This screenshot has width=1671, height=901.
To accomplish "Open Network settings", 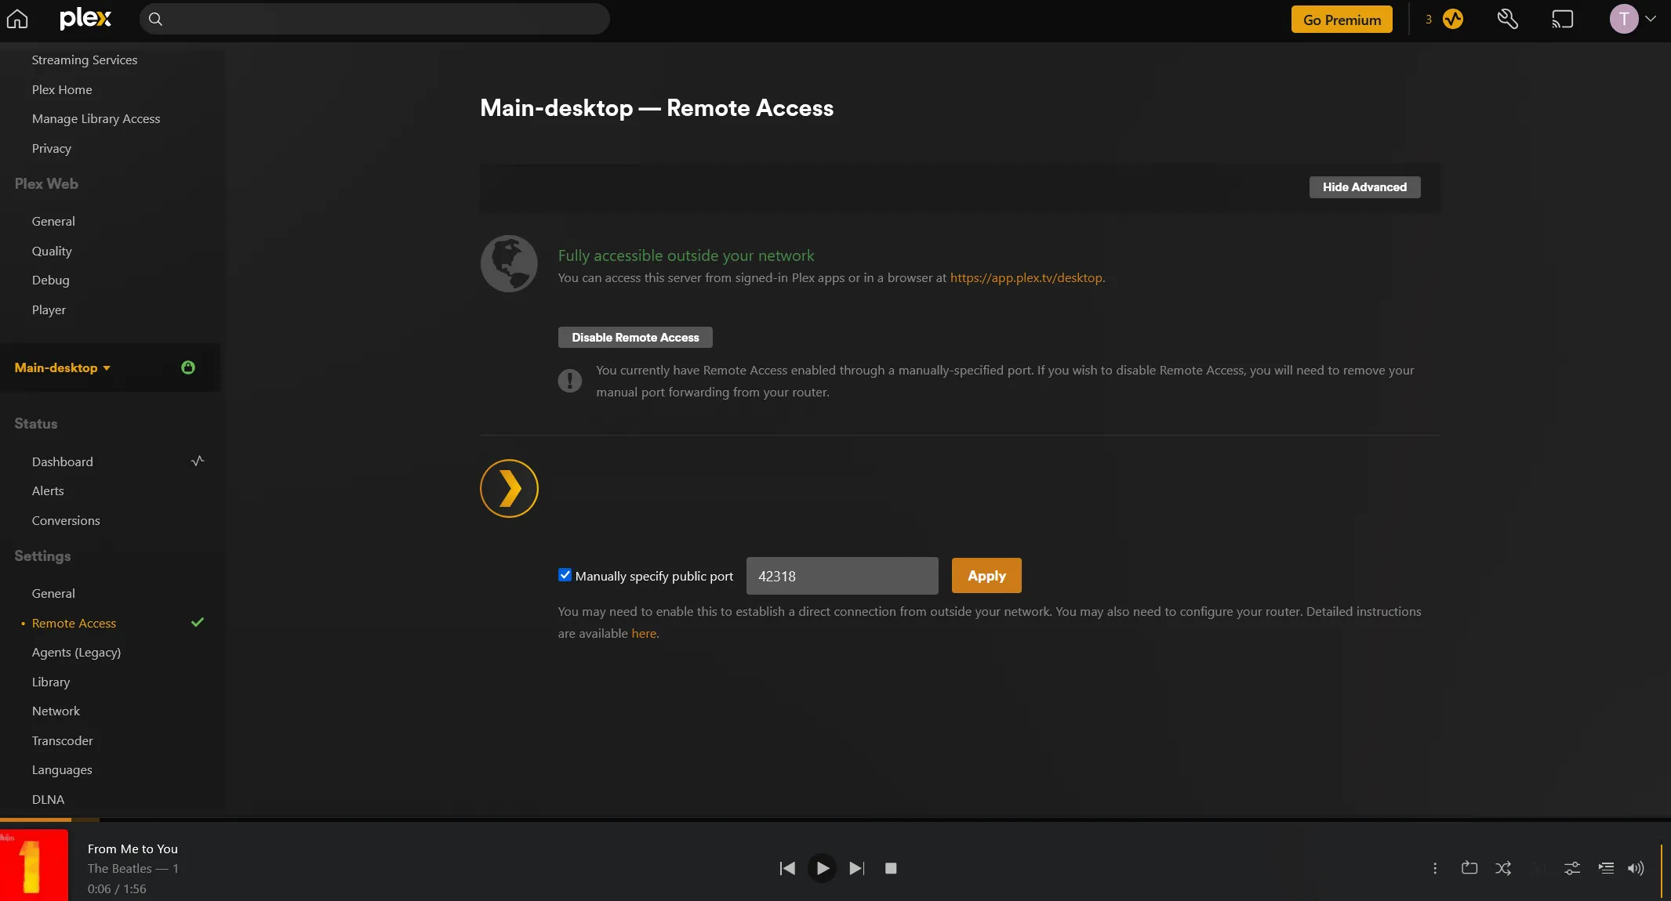I will tap(56, 711).
